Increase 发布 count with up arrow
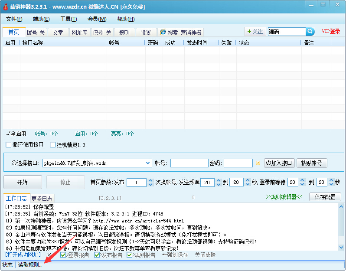This screenshot has width=346, height=271. [x=150, y=180]
